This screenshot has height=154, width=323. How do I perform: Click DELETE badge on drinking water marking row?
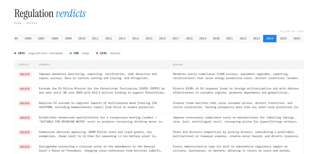click(25, 118)
